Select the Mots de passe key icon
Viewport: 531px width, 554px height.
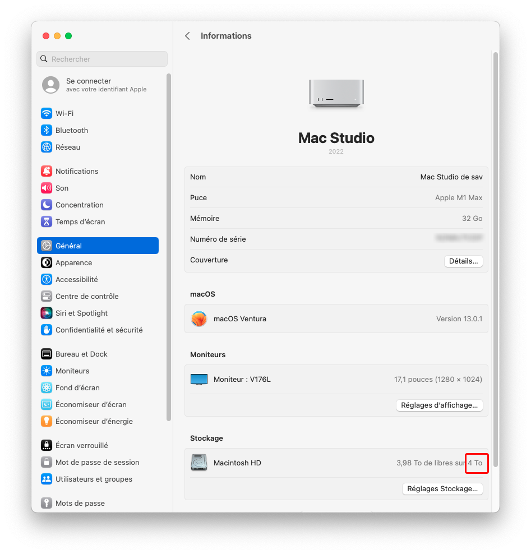tap(47, 503)
